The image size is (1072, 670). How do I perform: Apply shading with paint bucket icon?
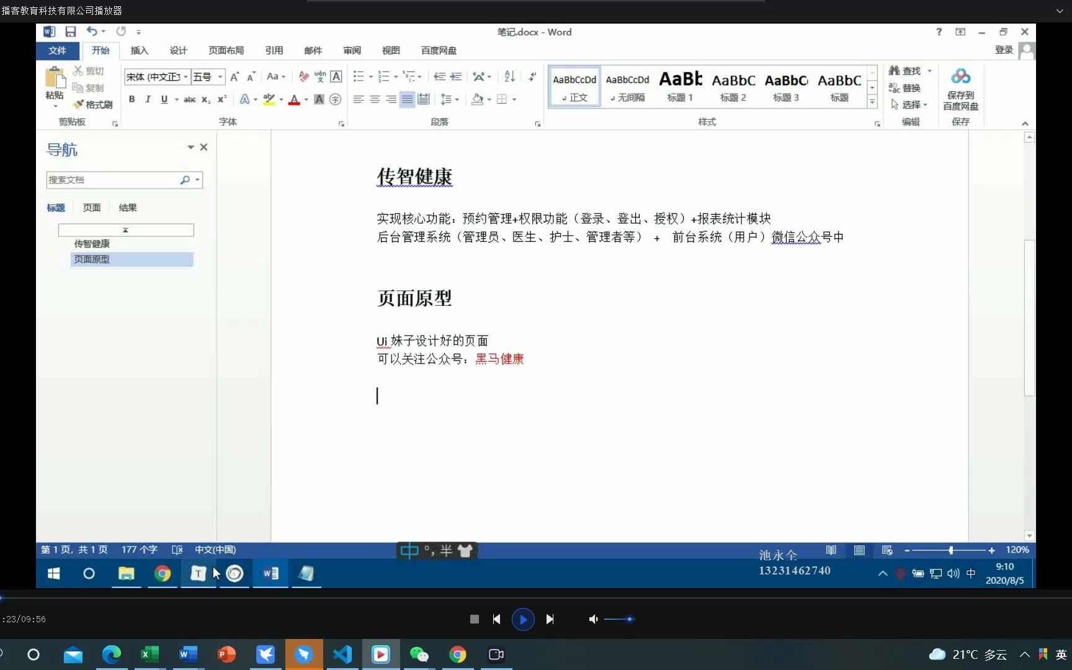[x=477, y=99]
